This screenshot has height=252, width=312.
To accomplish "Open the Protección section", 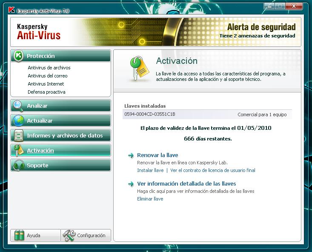I will tap(60, 56).
